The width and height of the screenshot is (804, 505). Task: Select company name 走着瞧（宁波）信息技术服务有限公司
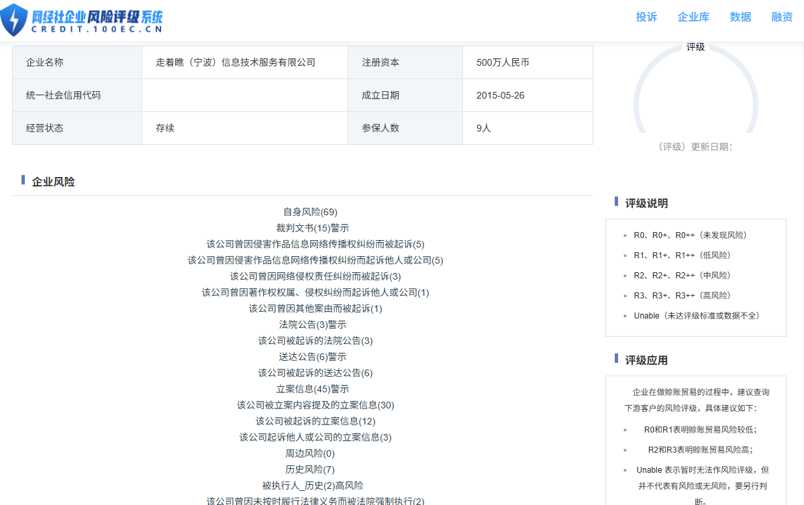(236, 62)
